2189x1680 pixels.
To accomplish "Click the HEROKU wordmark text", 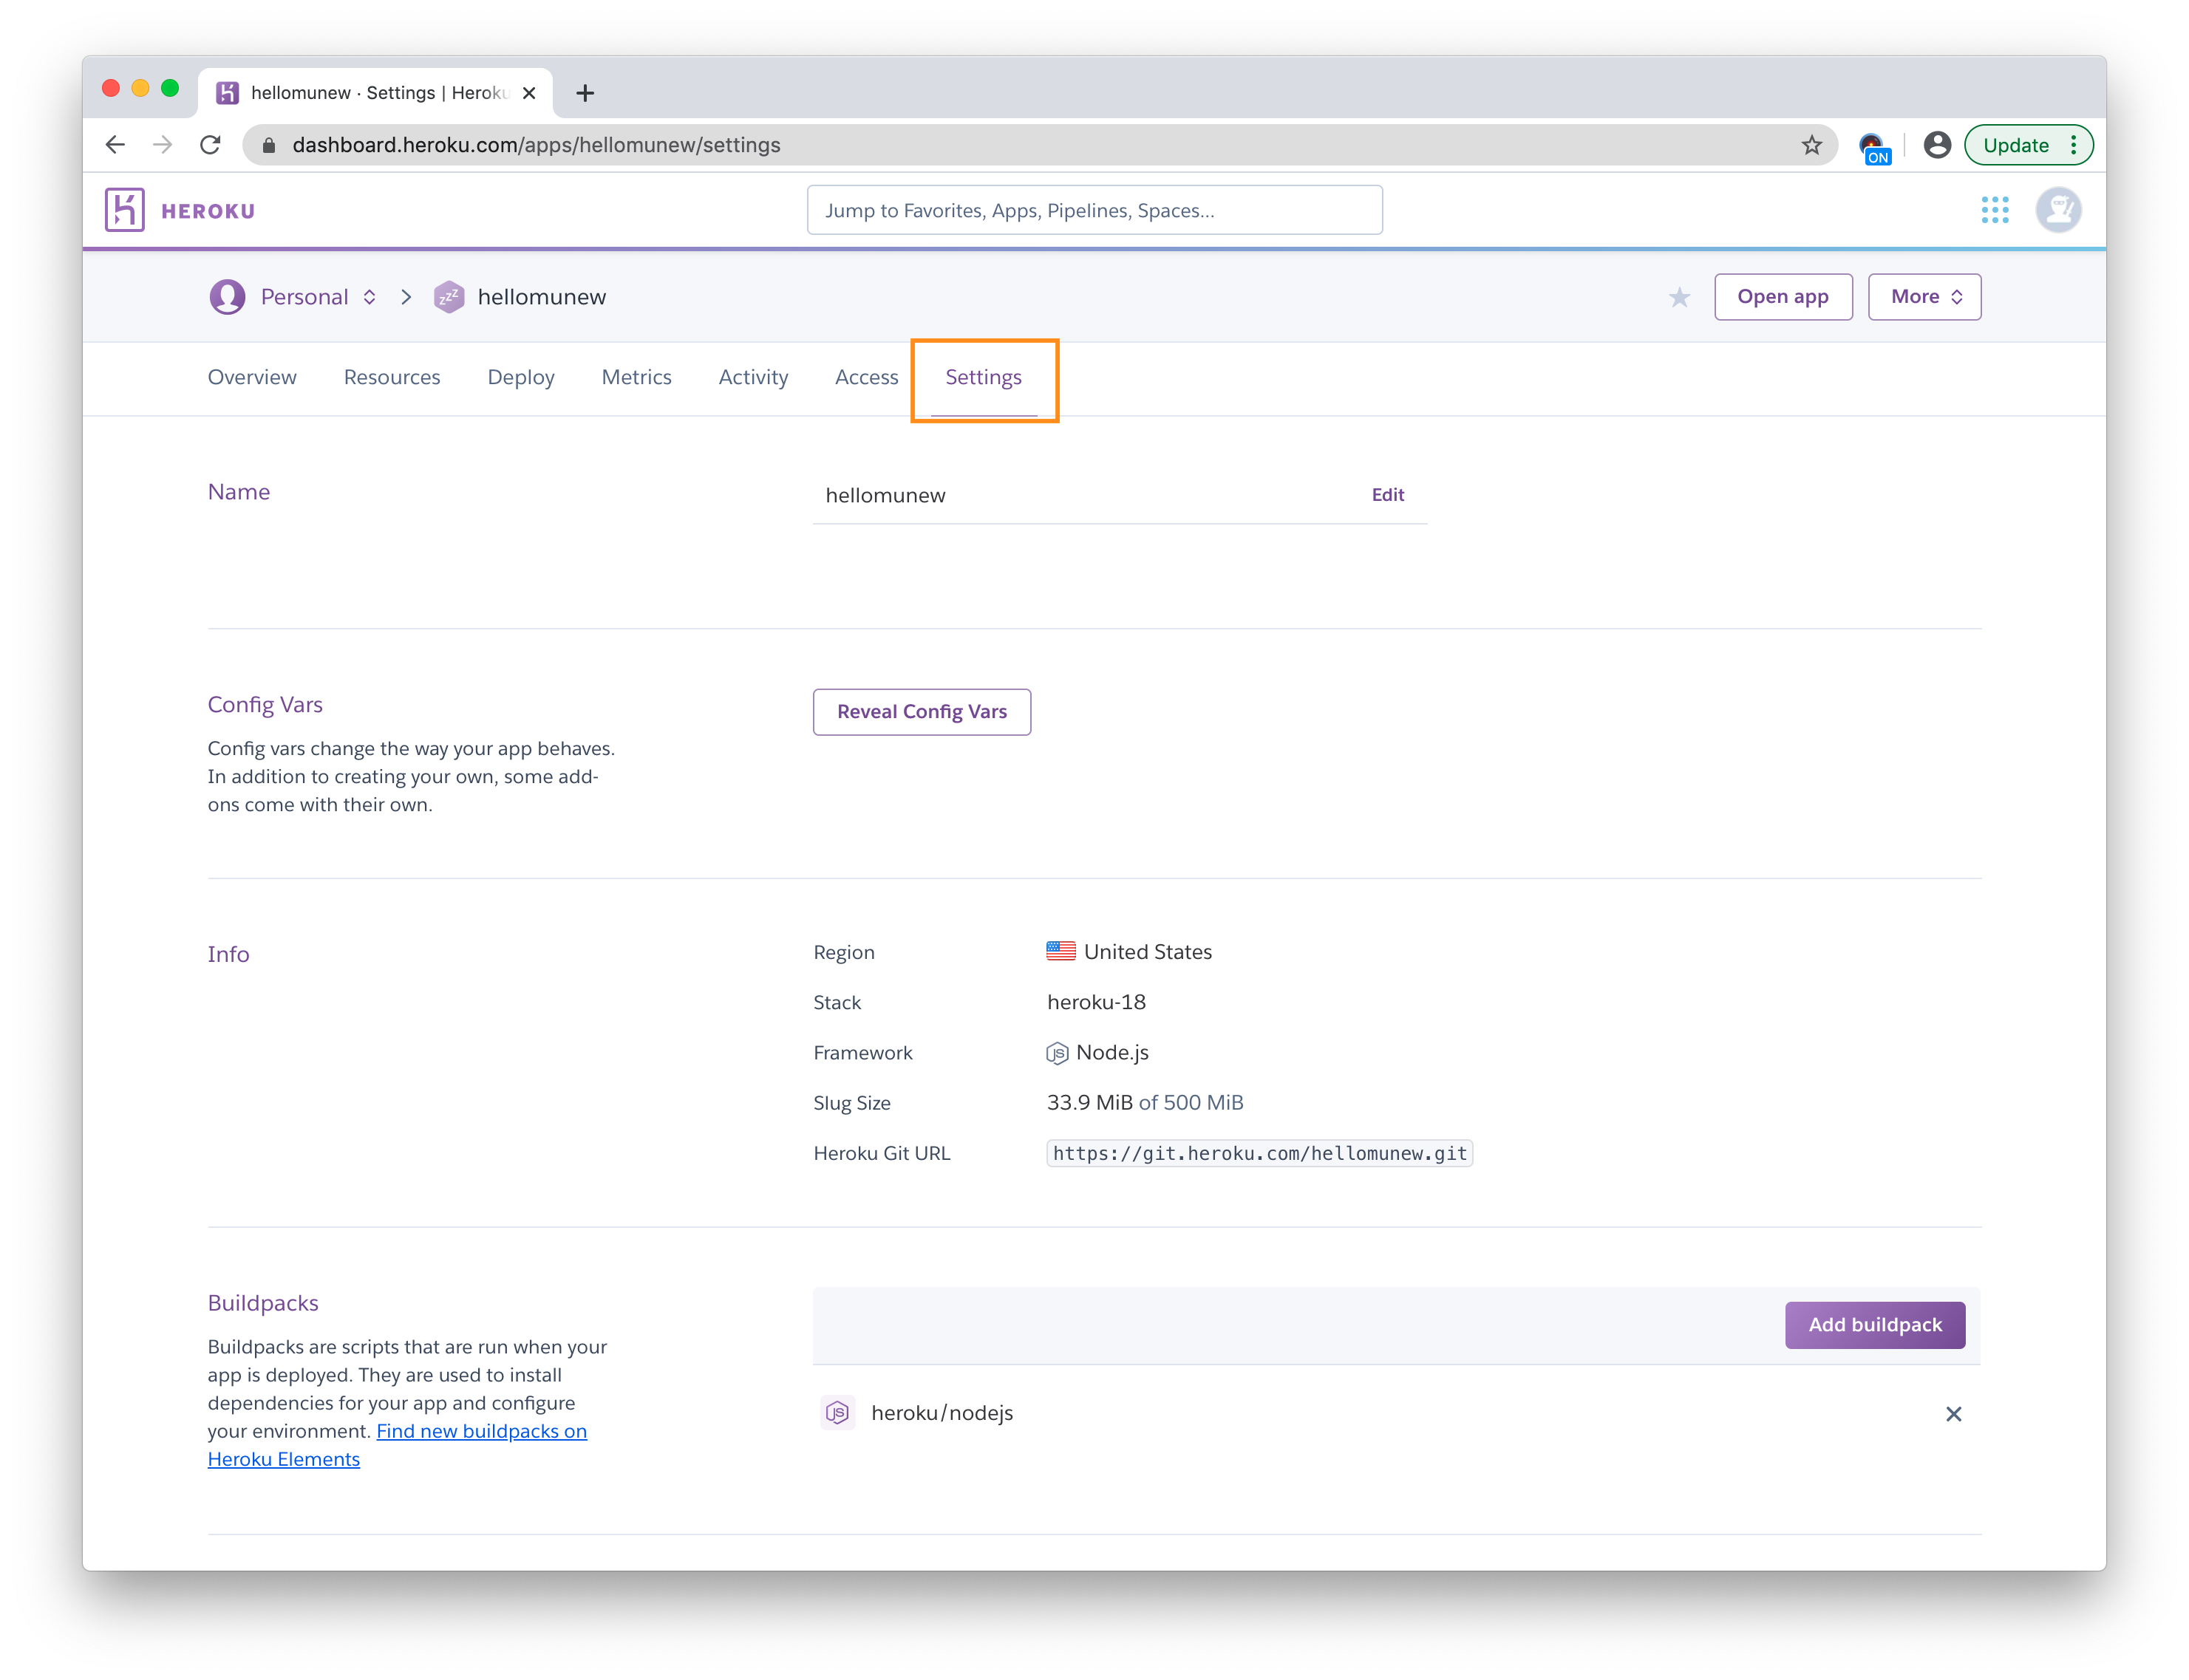I will 208,211.
